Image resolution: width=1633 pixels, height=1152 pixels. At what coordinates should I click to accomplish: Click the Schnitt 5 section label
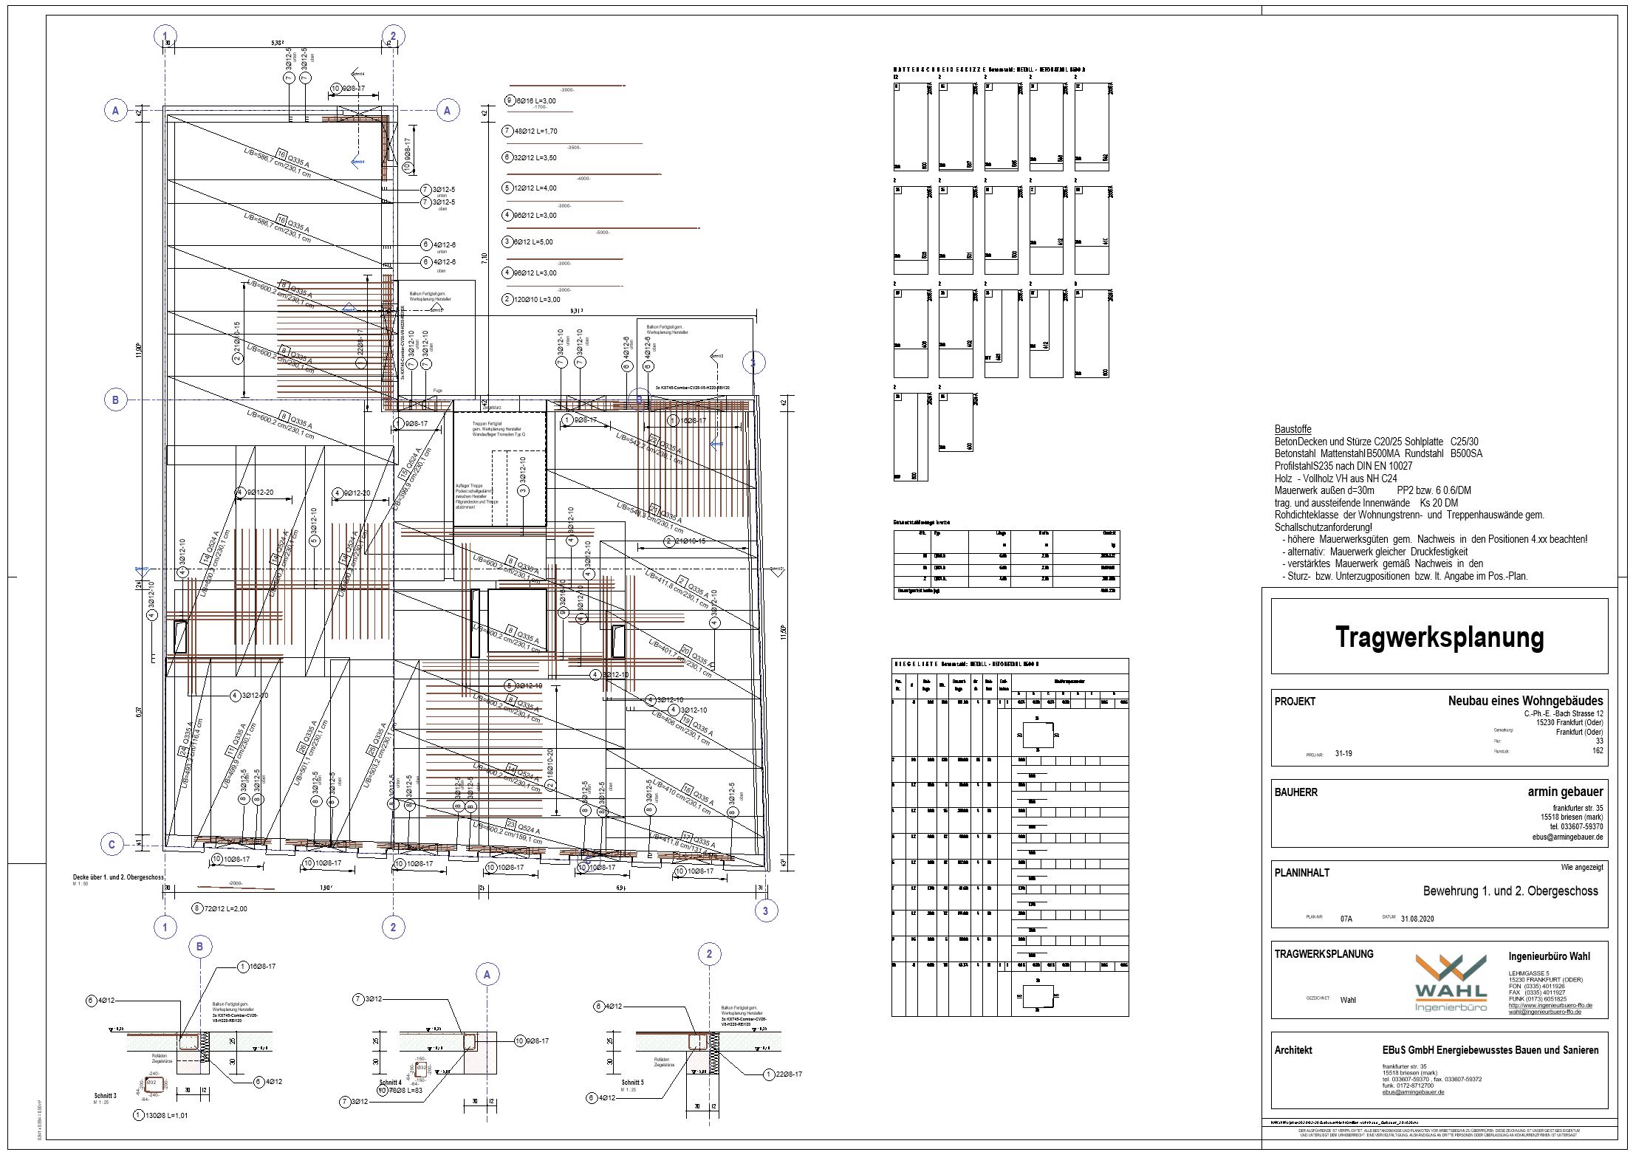[x=632, y=1083]
